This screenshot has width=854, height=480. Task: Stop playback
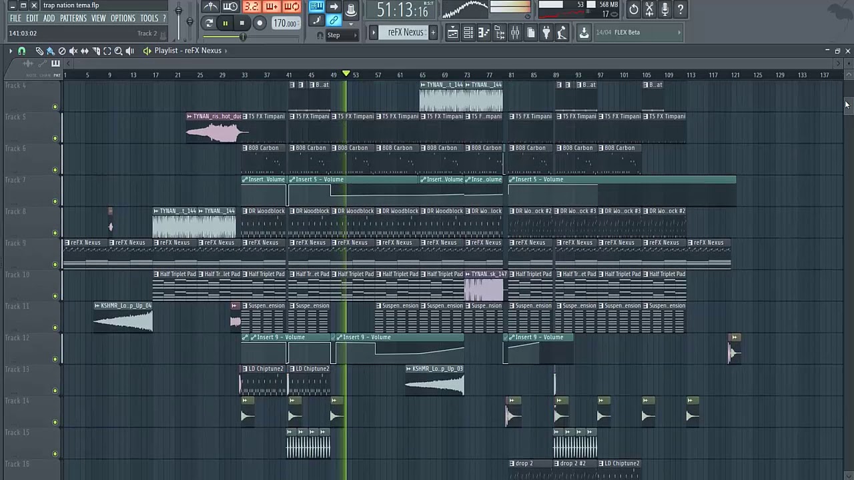(242, 23)
